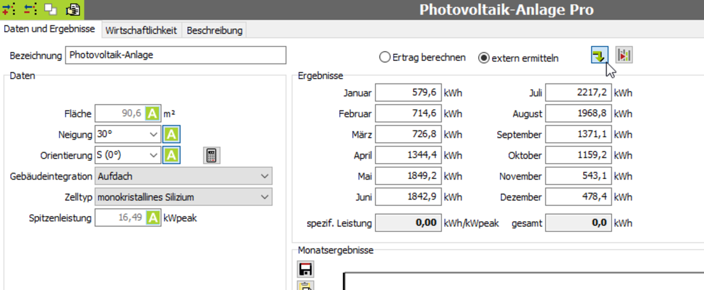Open the calculator beside Orientierung
This screenshot has width=704, height=290.
212,156
